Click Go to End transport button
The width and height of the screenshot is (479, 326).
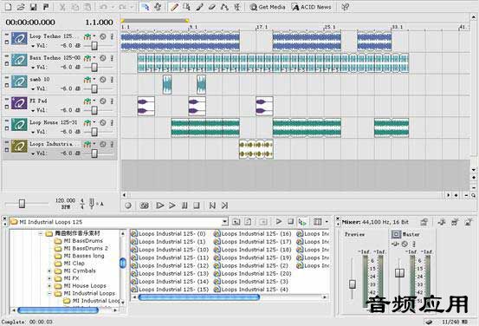[x=224, y=205]
